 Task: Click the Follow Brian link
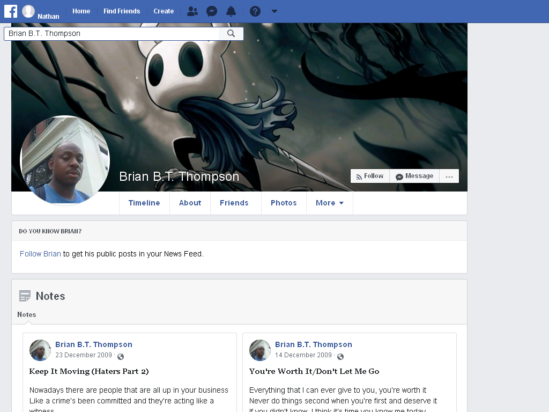pyautogui.click(x=40, y=254)
